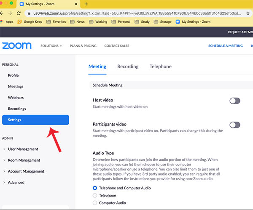Open Apps shortcut in bookmarks bar
This screenshot has width=253, height=210.
click(7, 21)
